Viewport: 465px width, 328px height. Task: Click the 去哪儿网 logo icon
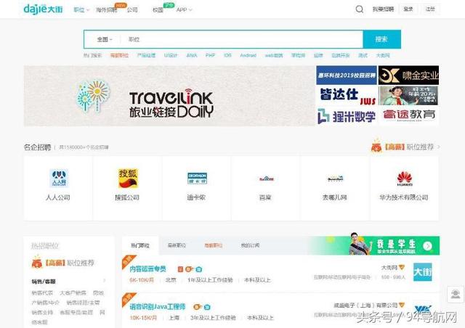[x=335, y=179]
